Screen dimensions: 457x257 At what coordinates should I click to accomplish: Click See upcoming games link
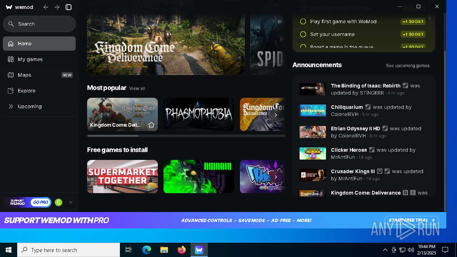click(x=408, y=66)
